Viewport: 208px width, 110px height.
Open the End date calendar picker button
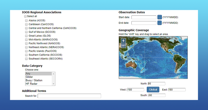point(159,23)
